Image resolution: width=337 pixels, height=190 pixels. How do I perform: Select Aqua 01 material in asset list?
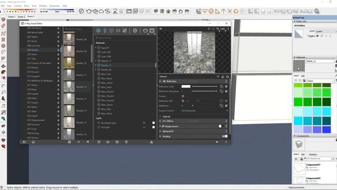click(105, 48)
